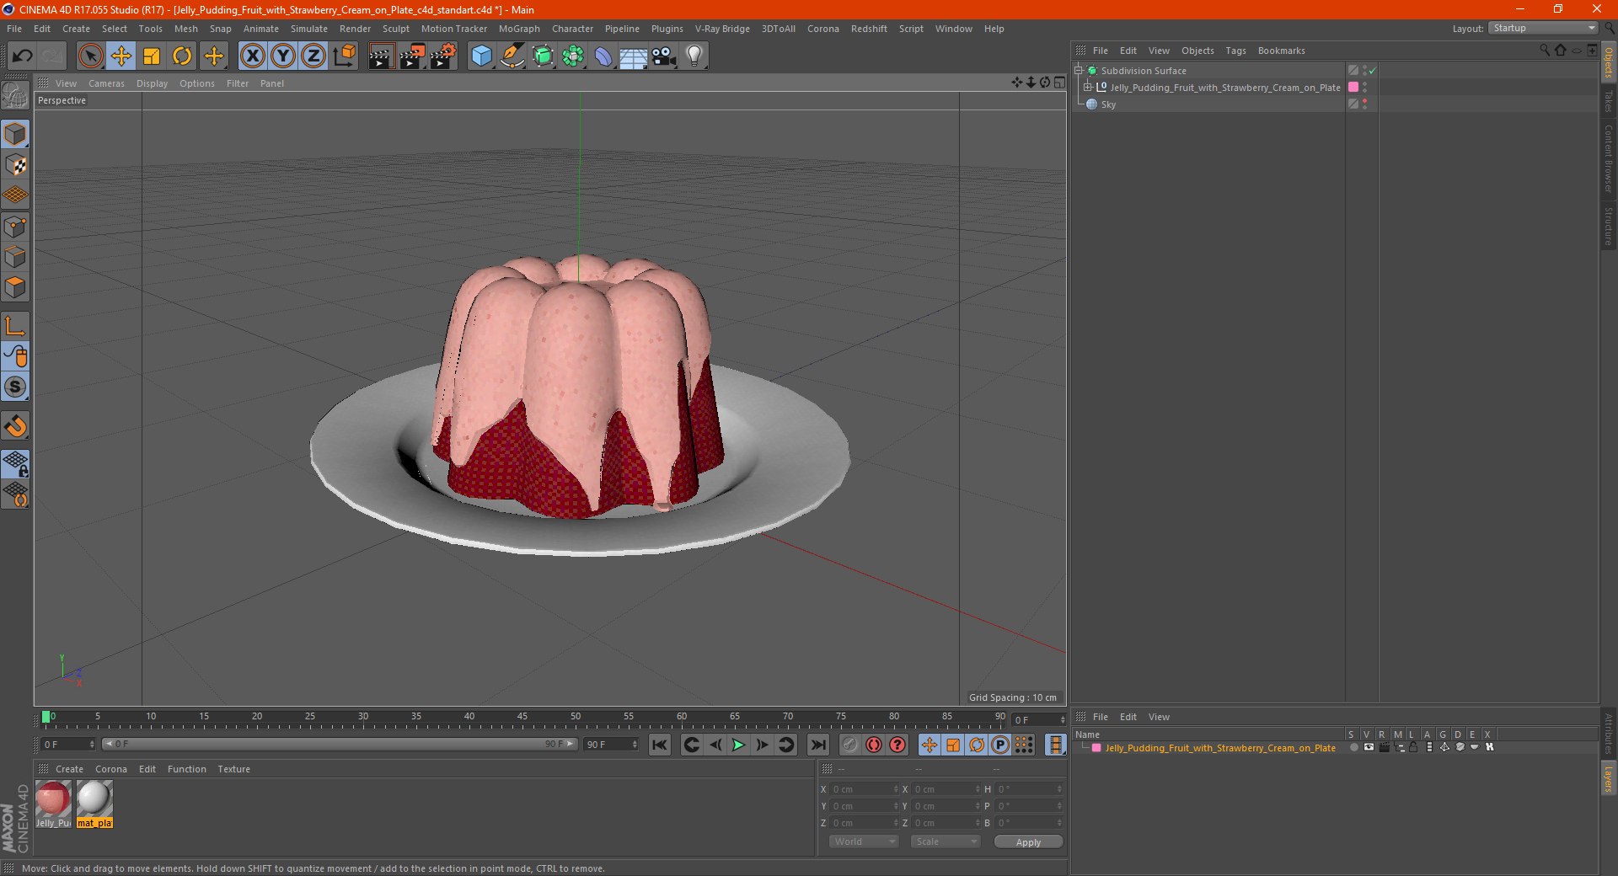Add a Bend deformer object
Viewport: 1618px width, 876px height.
603,56
